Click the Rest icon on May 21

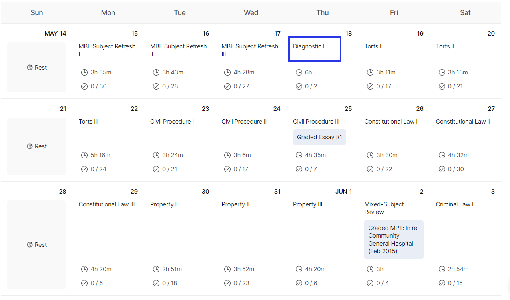[30, 146]
